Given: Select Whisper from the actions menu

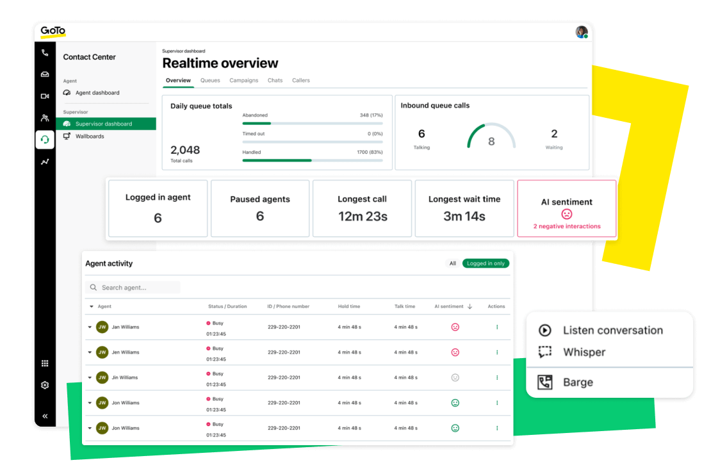Looking at the screenshot, I should (585, 352).
